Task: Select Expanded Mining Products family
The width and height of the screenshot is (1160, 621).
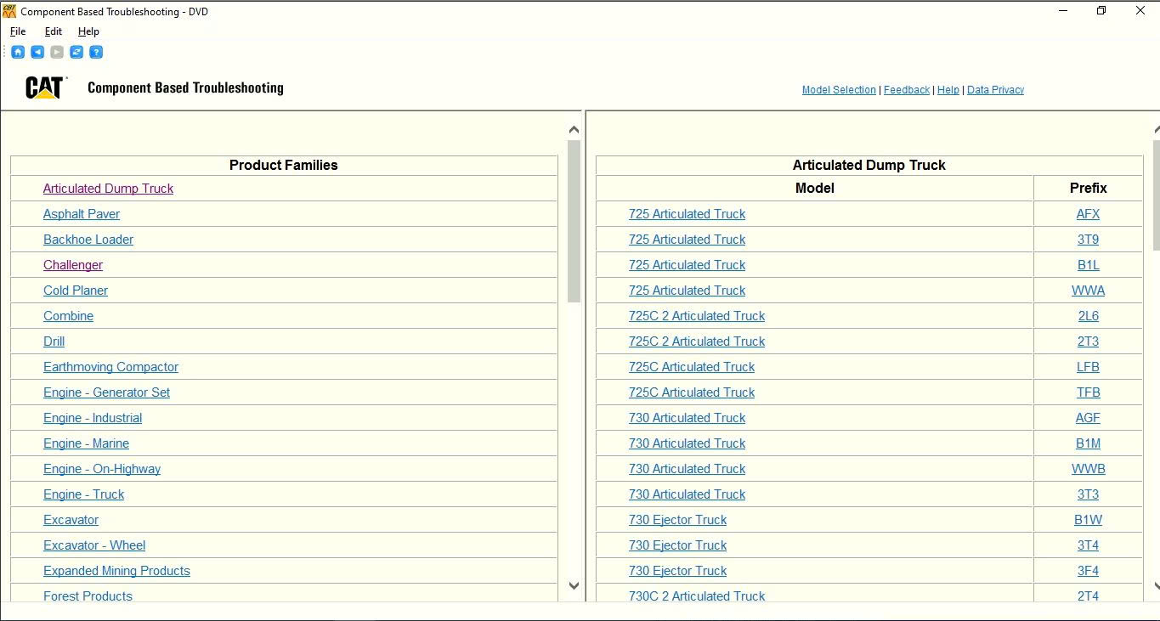Action: 116,571
